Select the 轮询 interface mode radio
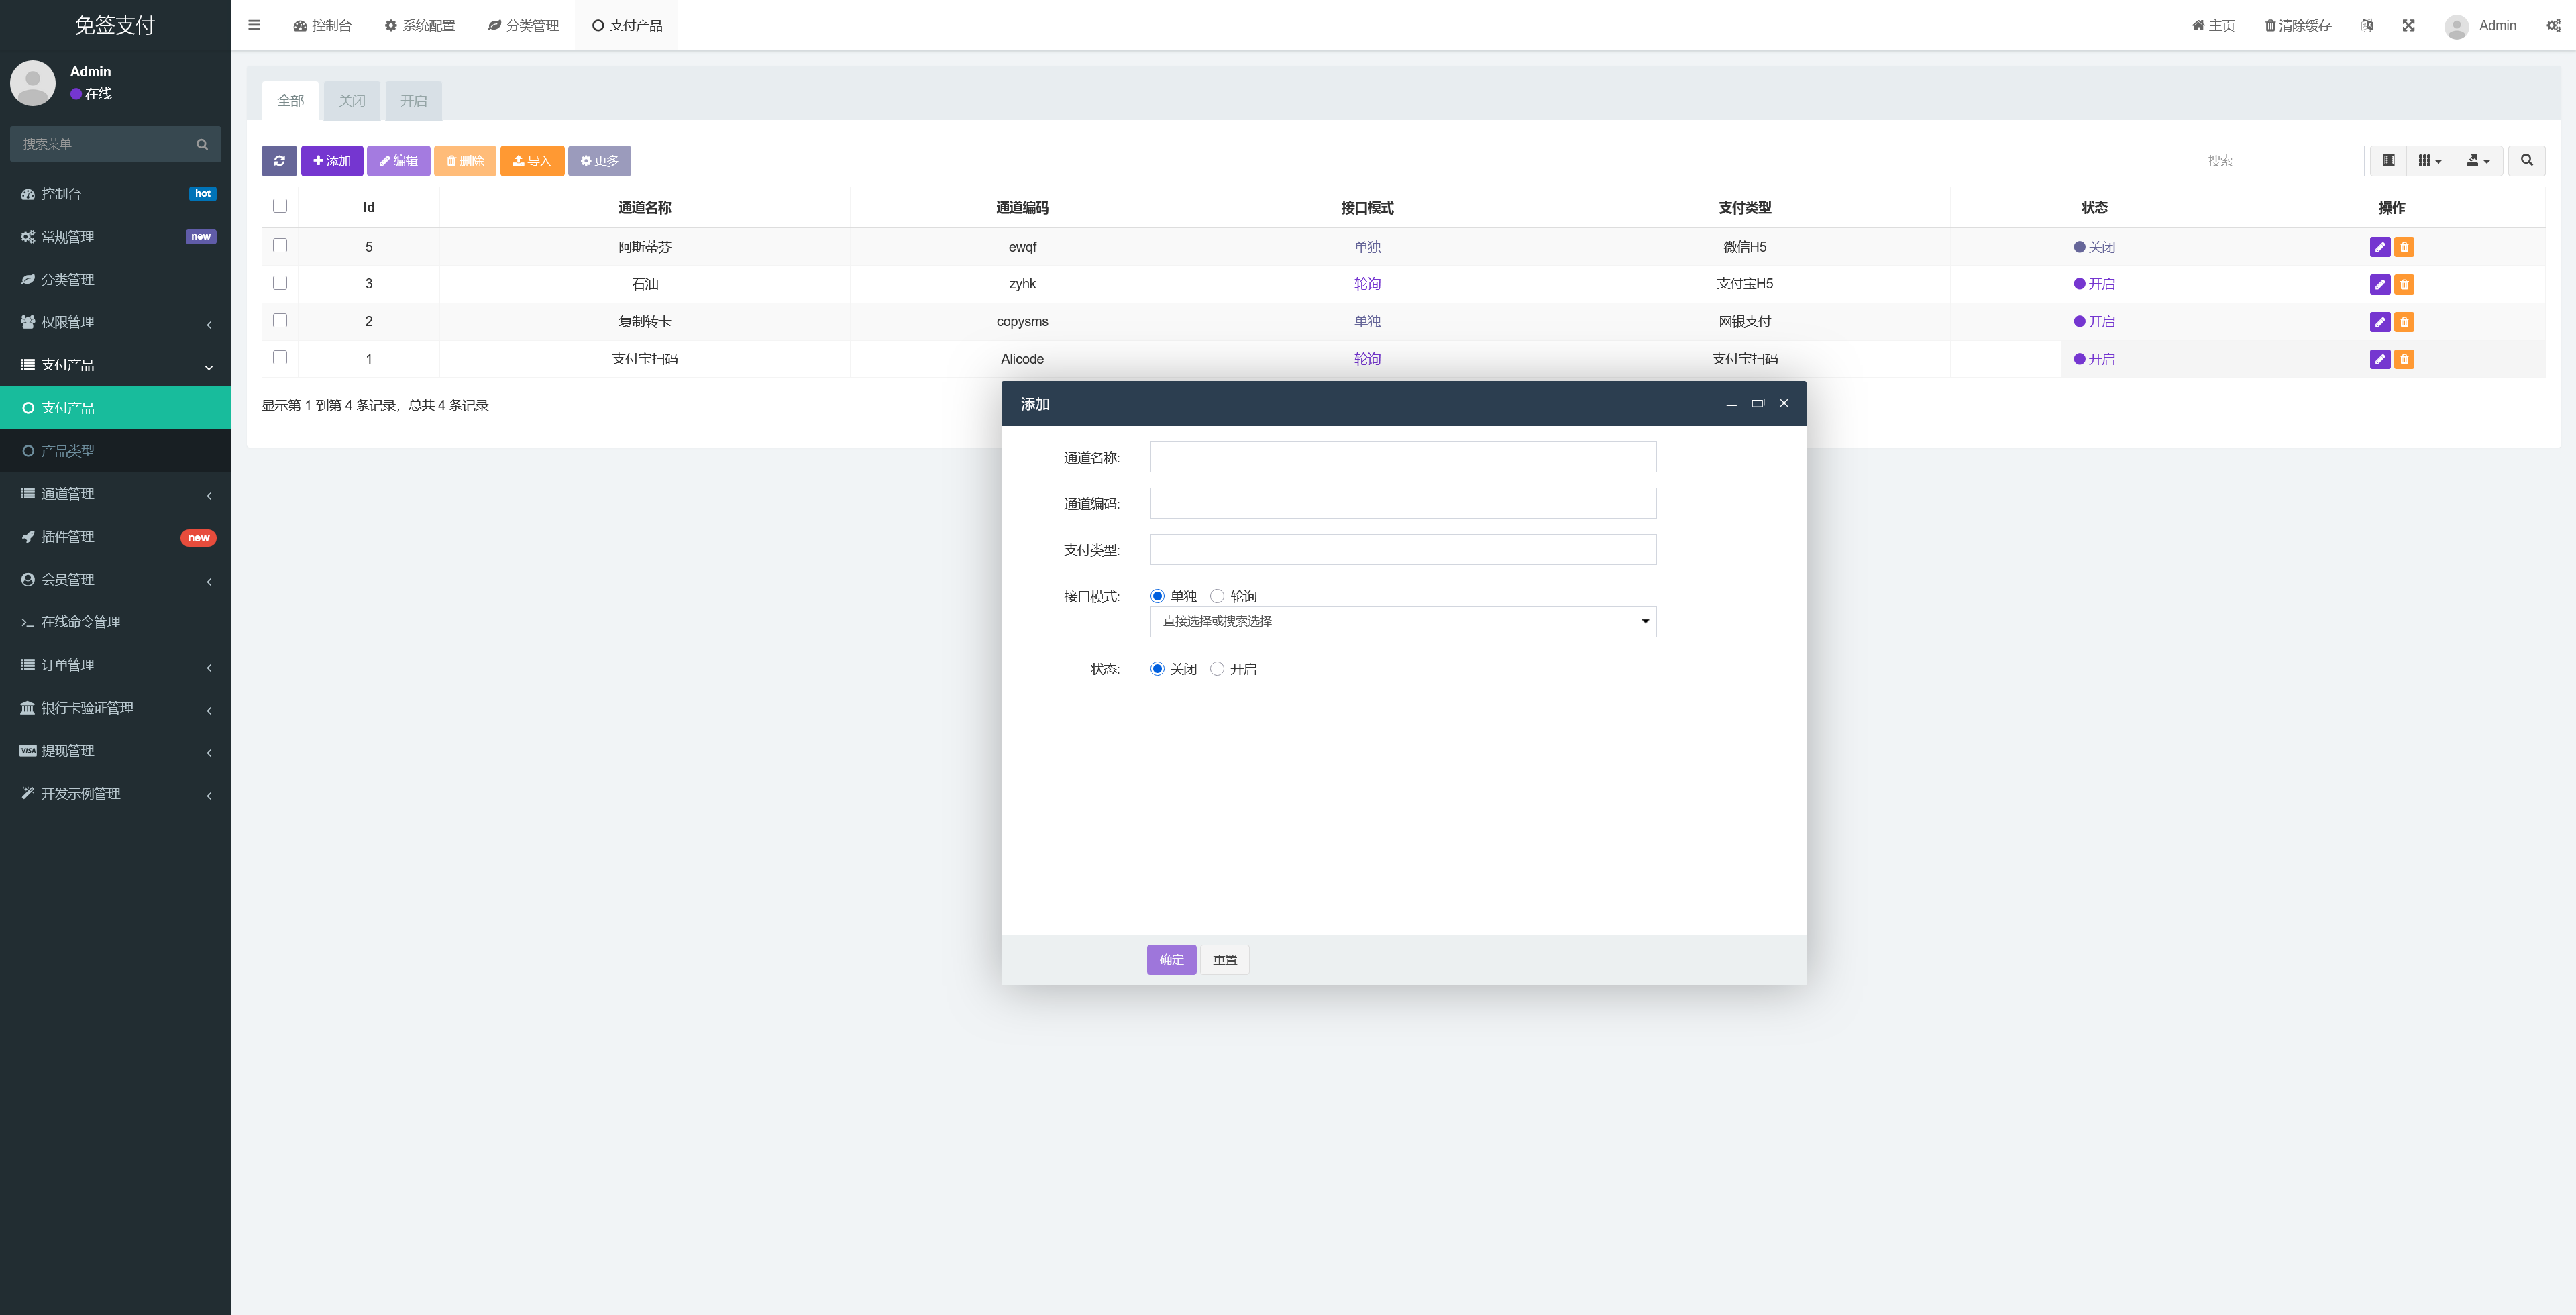The height and width of the screenshot is (1315, 2576). coord(1217,596)
